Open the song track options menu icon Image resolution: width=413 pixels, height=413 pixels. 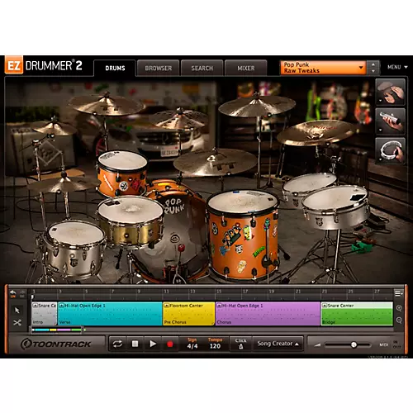398,293
